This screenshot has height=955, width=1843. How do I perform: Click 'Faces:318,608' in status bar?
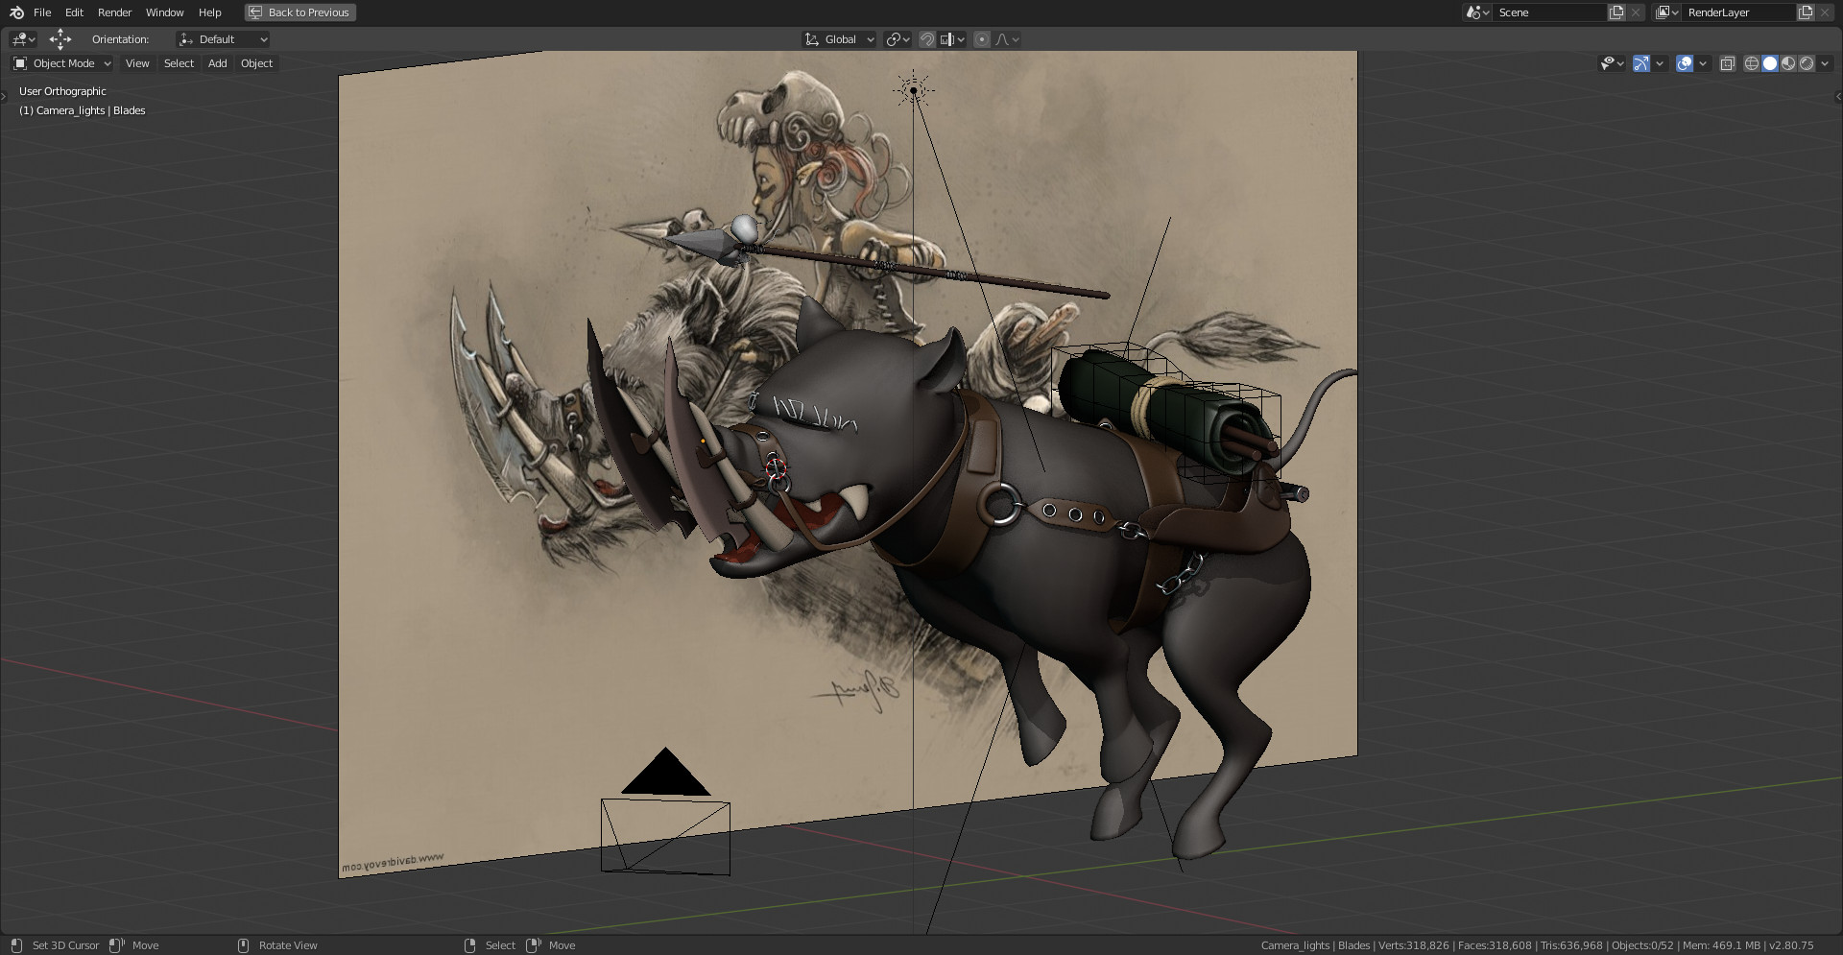pos(1495,945)
